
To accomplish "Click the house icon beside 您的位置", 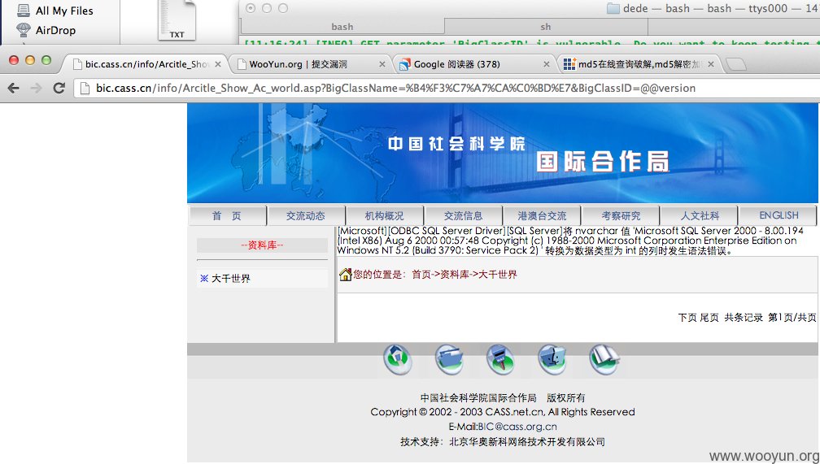I will click(345, 275).
